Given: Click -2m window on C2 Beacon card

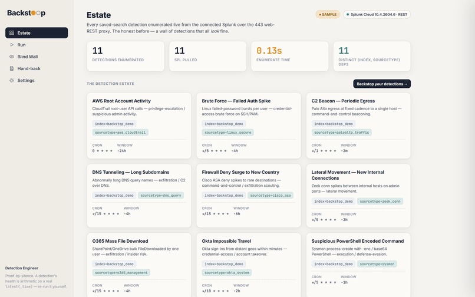Looking at the screenshot, I should (x=344, y=151).
